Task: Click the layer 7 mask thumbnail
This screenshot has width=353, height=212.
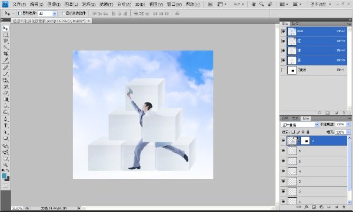Action: tap(305, 141)
